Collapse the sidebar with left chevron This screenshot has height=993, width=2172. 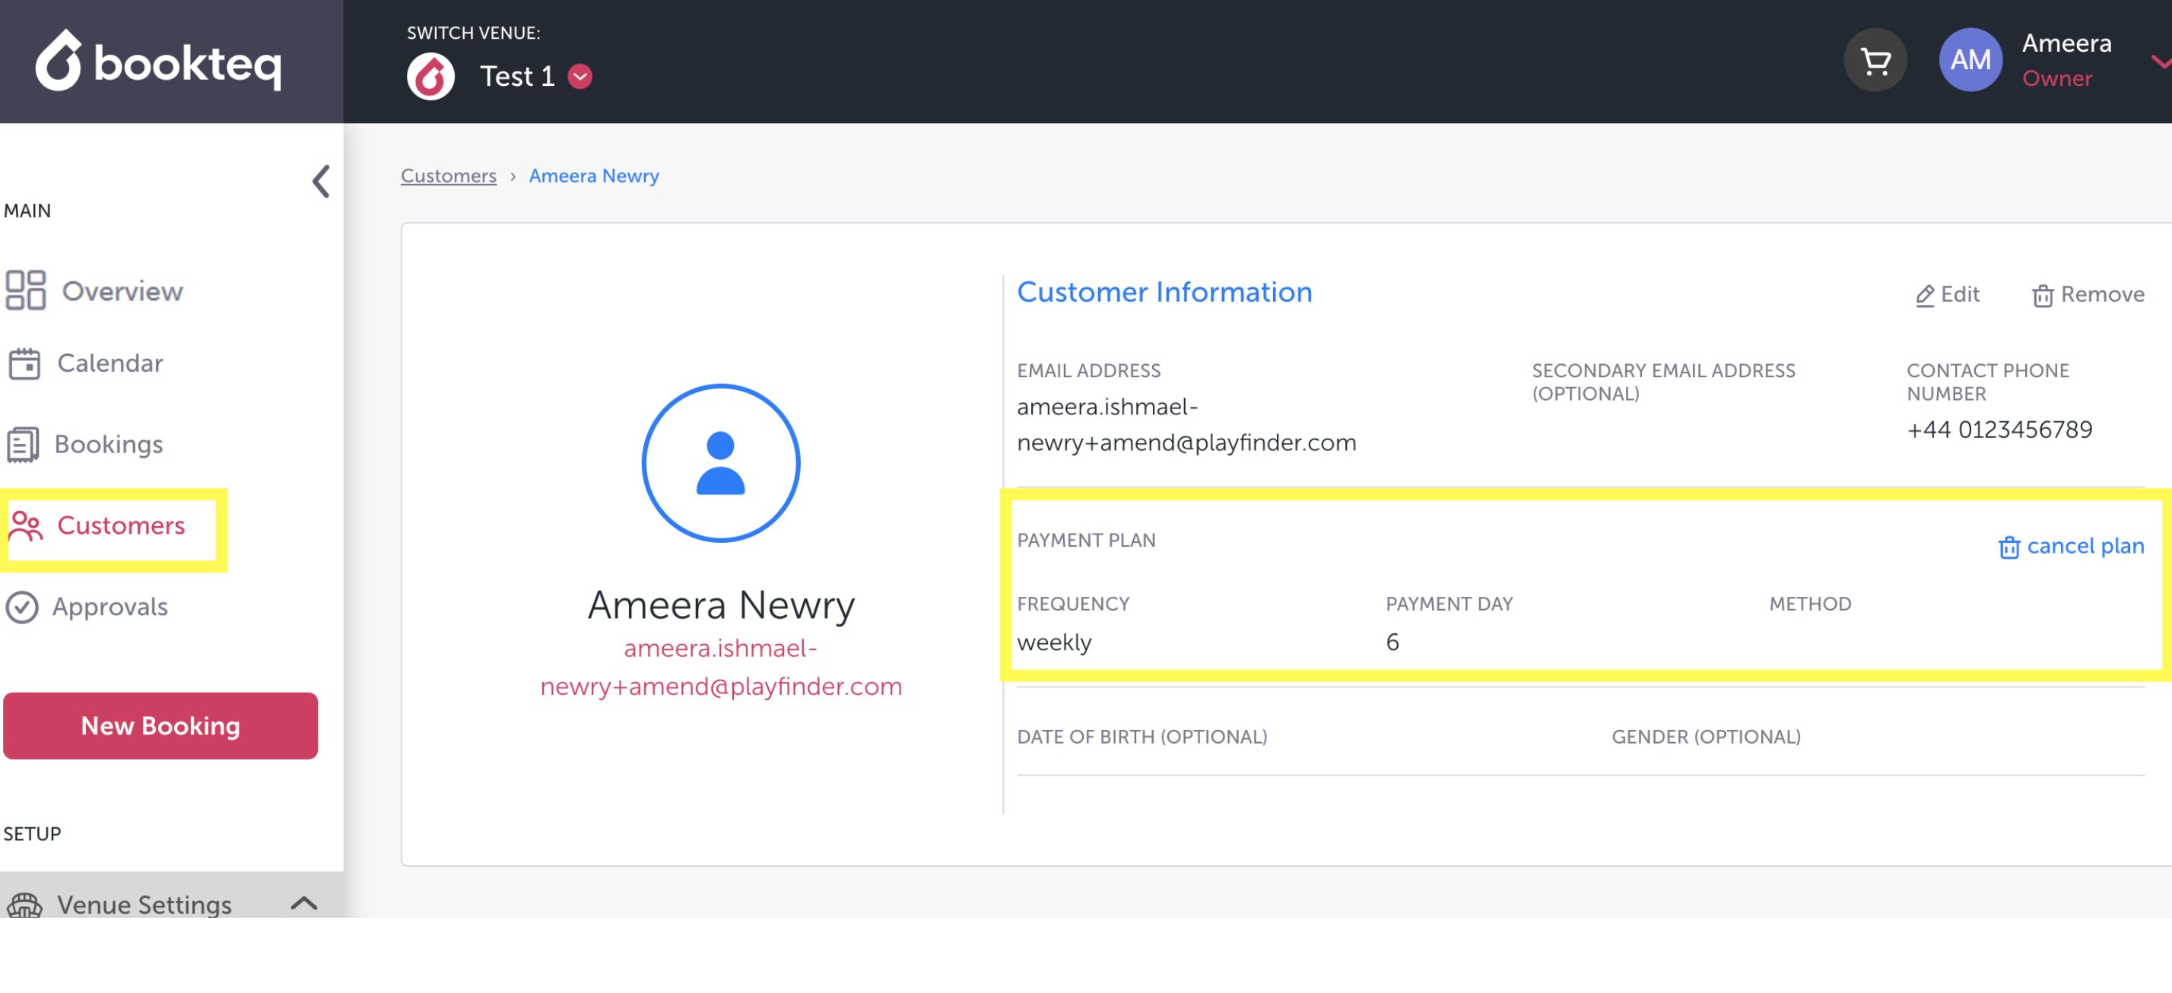click(x=321, y=180)
